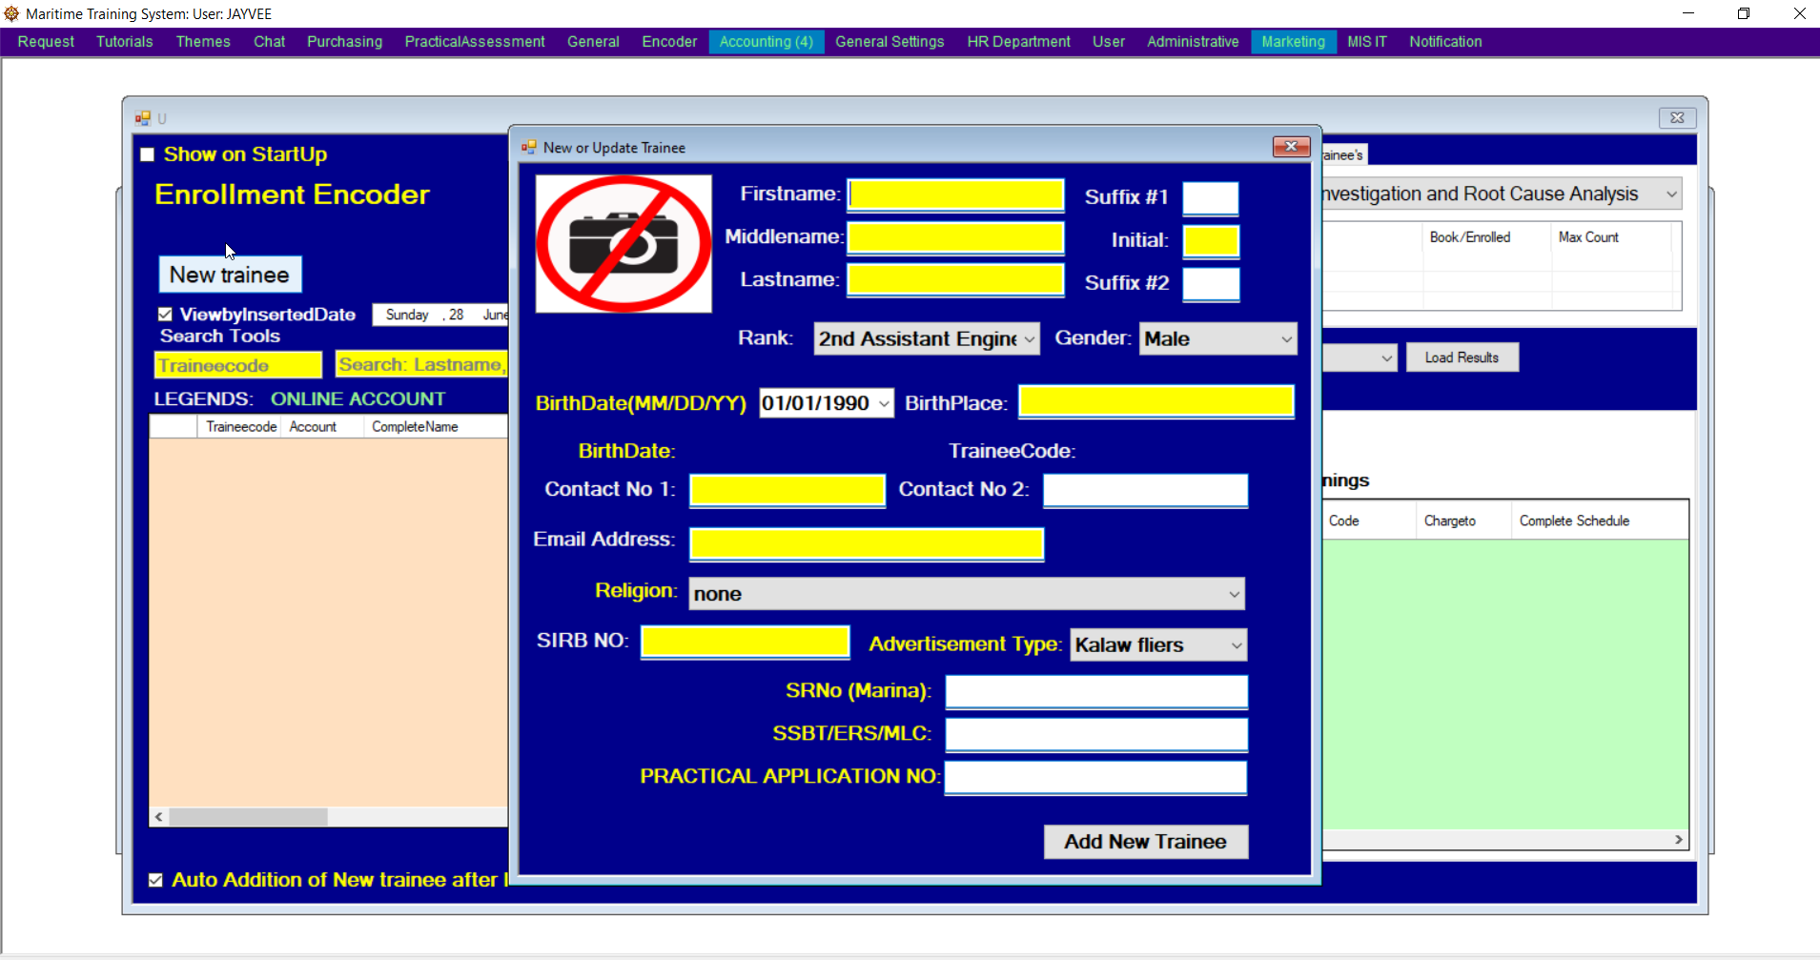1820x960 pixels.
Task: Open the Purchasing menu
Action: pos(344,42)
